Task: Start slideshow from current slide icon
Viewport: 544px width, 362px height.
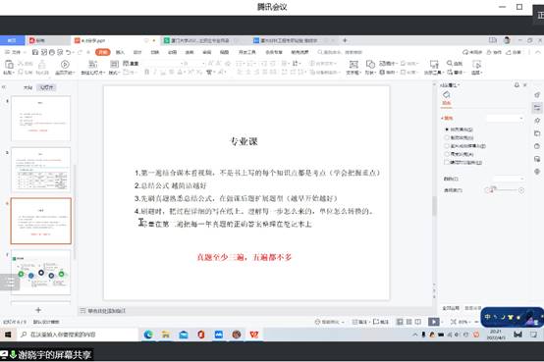Action: coord(65,65)
